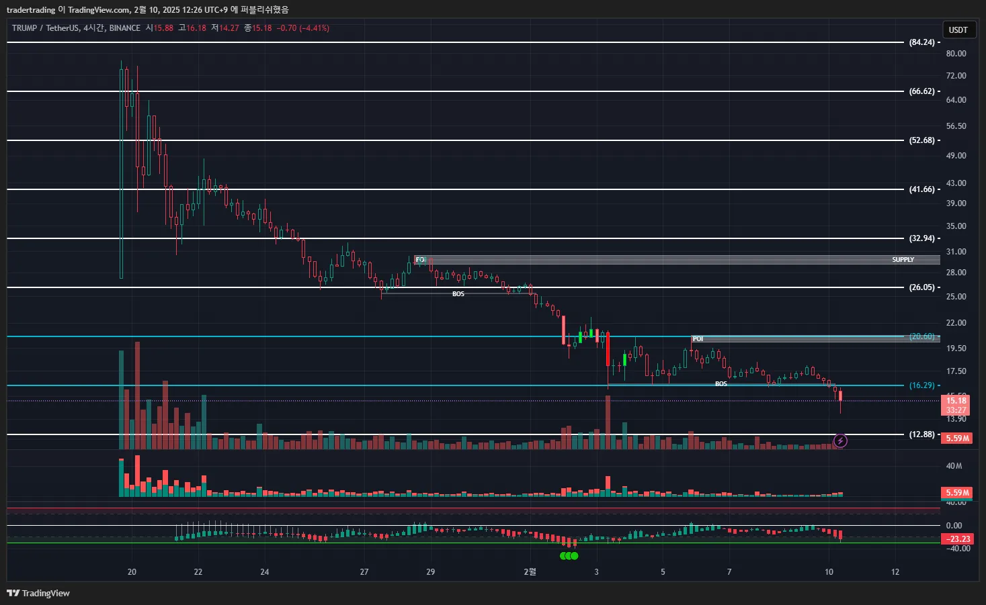986x605 pixels.
Task: Click the tradertrading publisher title text
Action: point(31,10)
